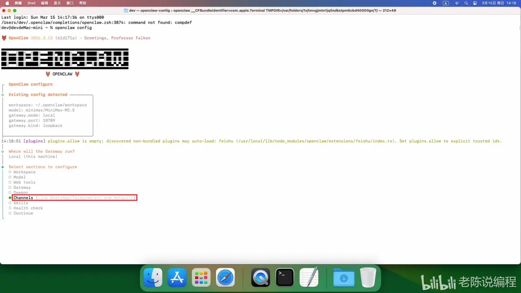Click 'Where will the Gateway run?' prompt
Screen dimensions: 521x293
coord(42,152)
